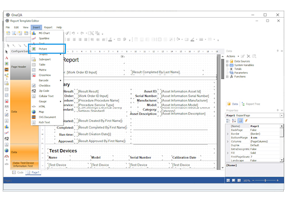Select the HTML tool in left toolbox
The image size is (288, 200).
(6, 164)
